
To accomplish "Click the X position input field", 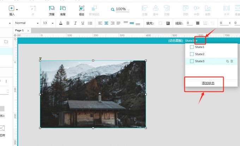I will tap(224, 23).
